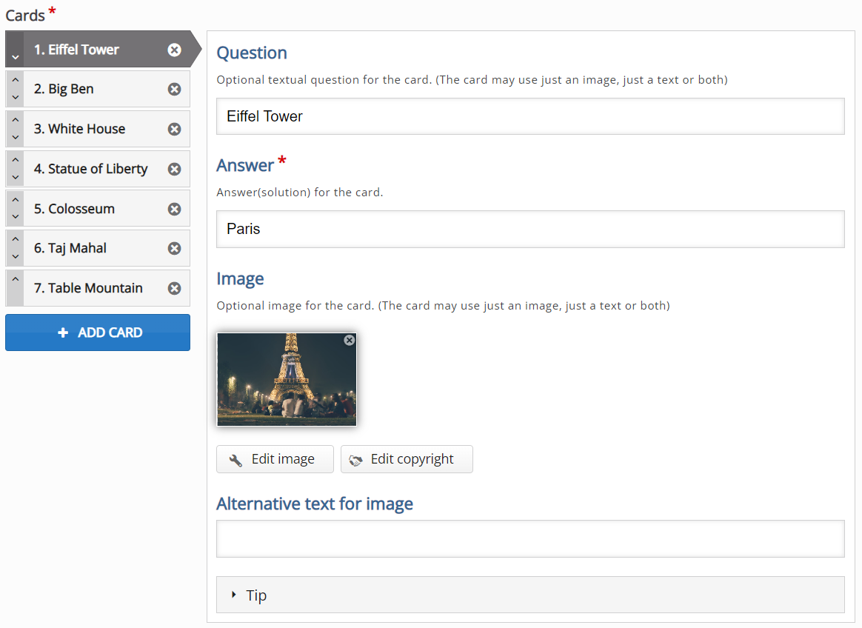862x628 pixels.
Task: Click the 'Image' section heading
Action: click(x=240, y=278)
